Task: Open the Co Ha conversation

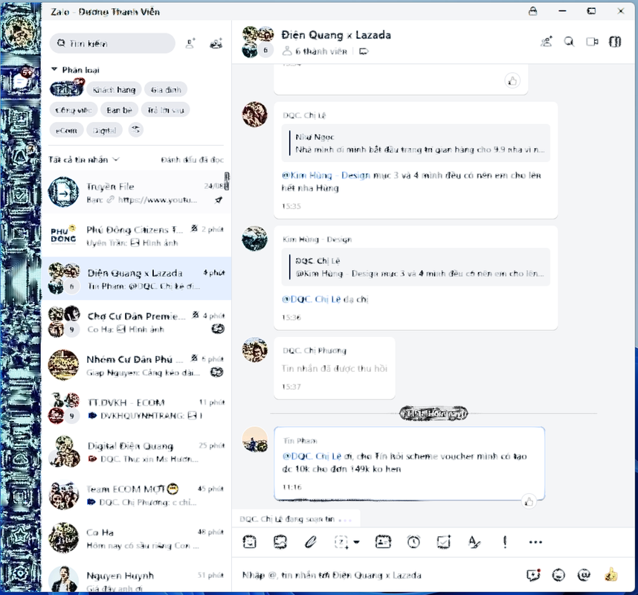Action: (x=136, y=538)
